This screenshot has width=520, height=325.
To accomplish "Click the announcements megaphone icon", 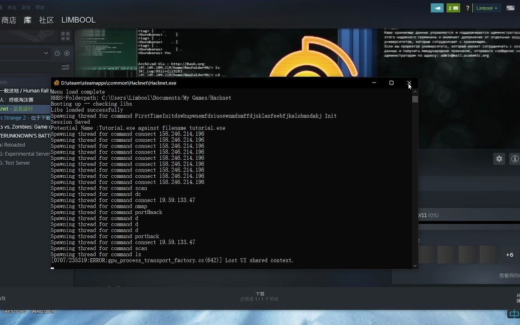I will (x=436, y=8).
